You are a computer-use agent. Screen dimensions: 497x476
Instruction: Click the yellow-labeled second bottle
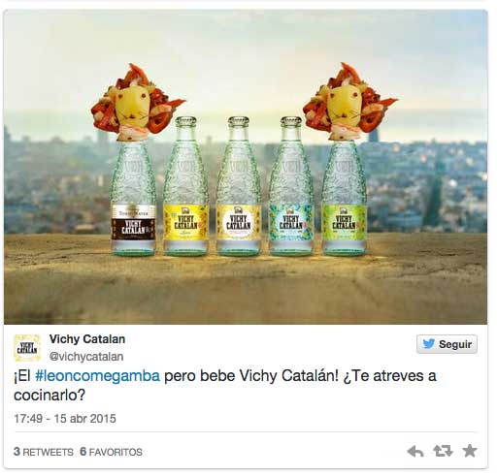pyautogui.click(x=185, y=186)
